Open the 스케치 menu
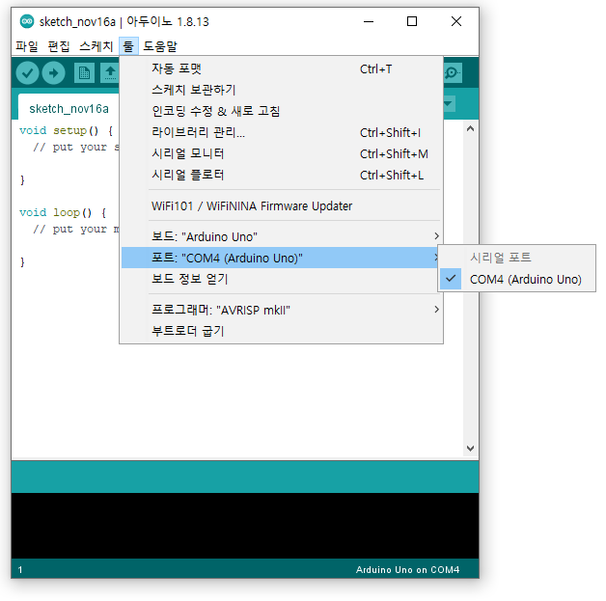 pyautogui.click(x=96, y=46)
